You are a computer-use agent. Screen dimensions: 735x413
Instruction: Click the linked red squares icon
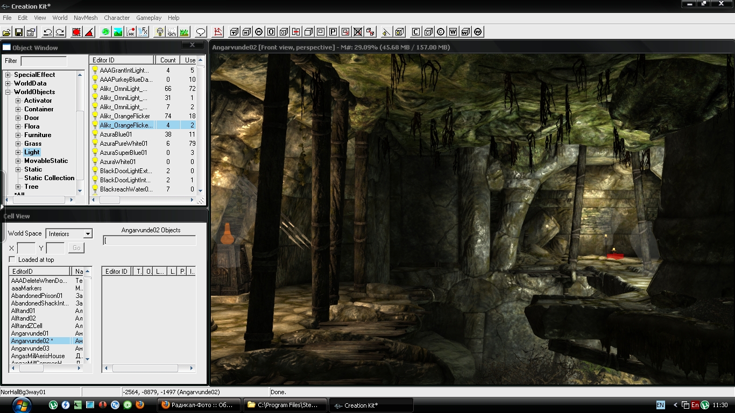370,32
